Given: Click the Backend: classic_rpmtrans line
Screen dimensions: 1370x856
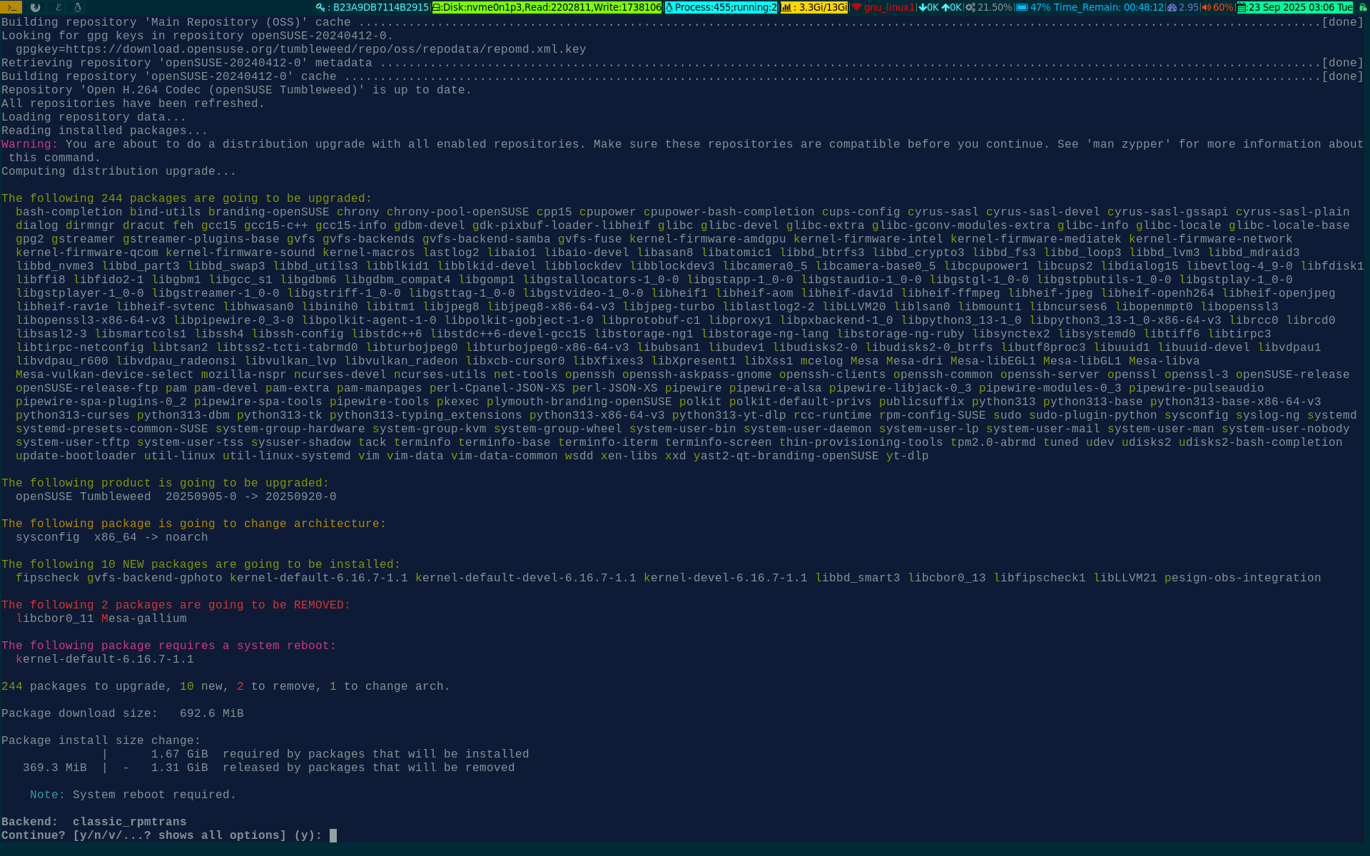Looking at the screenshot, I should [x=93, y=822].
